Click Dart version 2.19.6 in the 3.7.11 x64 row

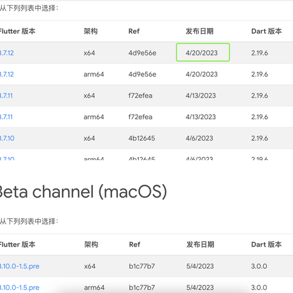click(x=259, y=96)
